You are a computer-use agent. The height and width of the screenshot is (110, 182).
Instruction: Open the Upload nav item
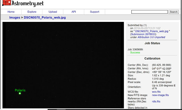tap(53, 12)
